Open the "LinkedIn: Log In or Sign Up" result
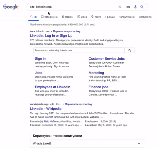This screenshot has width=157, height=148. [x=51, y=36]
